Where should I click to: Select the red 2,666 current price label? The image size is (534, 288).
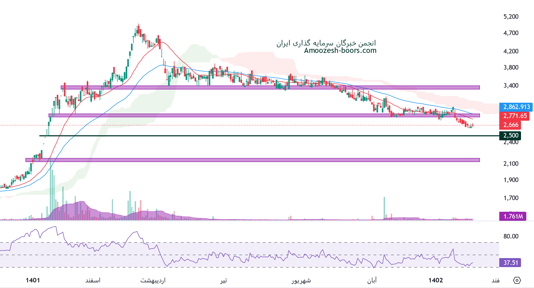510,125
